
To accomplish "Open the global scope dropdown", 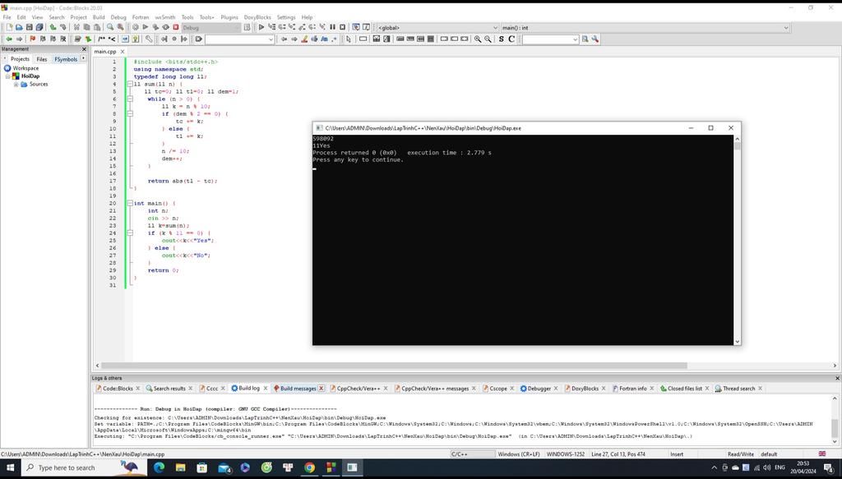I will pyautogui.click(x=437, y=28).
